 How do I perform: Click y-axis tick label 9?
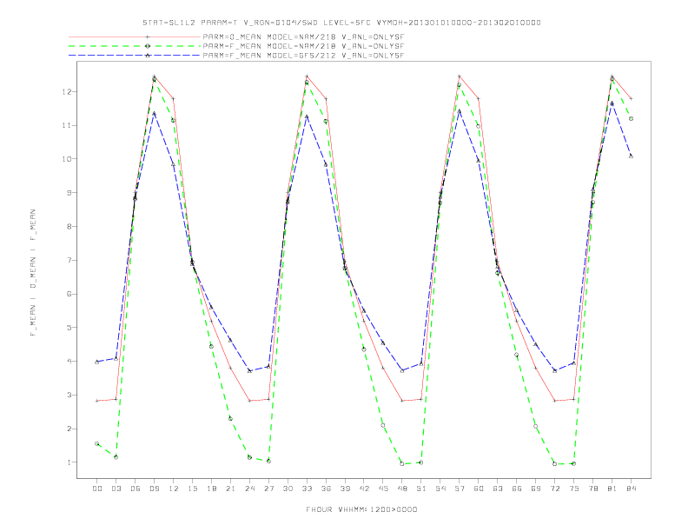click(x=69, y=193)
